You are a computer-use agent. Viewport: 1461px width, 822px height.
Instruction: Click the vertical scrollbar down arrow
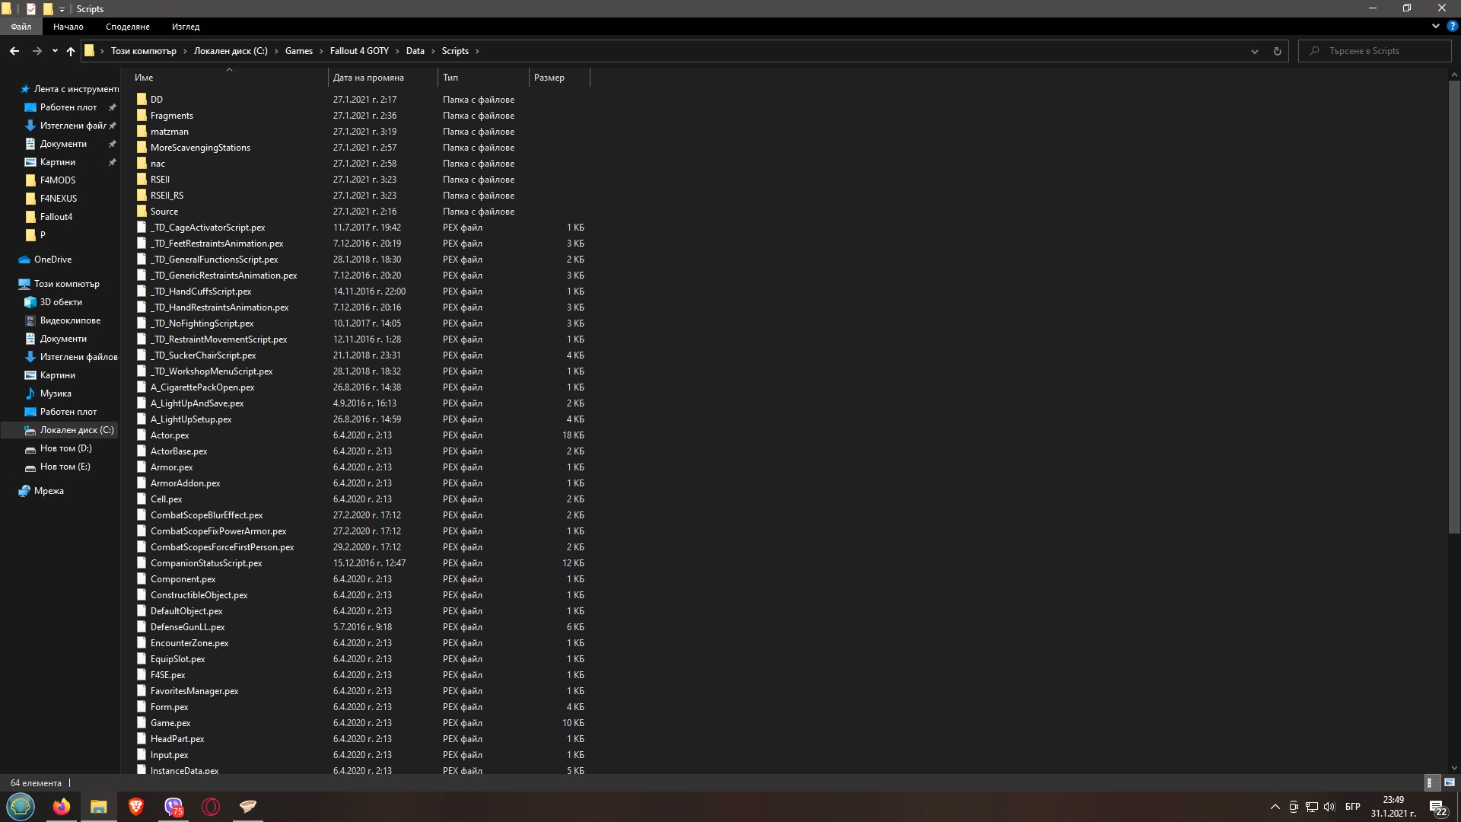pyautogui.click(x=1454, y=768)
